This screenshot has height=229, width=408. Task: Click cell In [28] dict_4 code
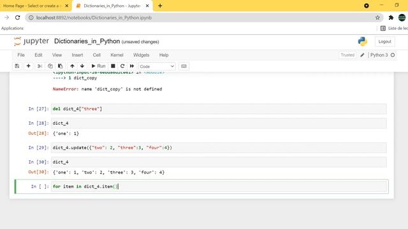point(219,123)
